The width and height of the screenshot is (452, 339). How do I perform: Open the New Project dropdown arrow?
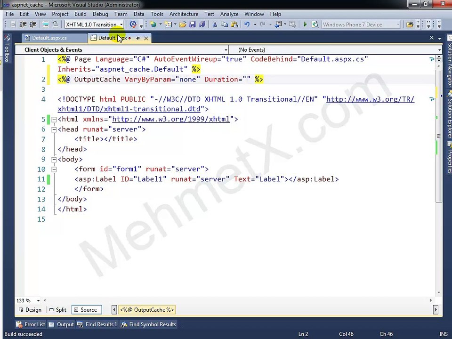click(160, 24)
